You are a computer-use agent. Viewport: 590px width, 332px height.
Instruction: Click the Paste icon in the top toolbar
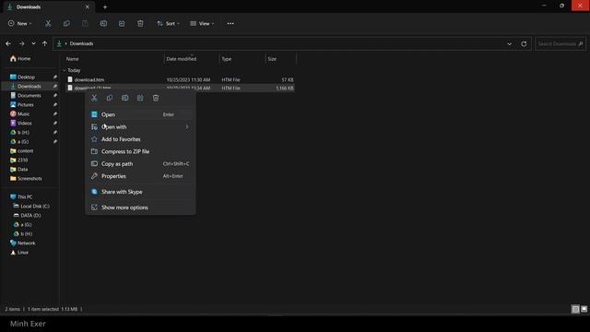(x=85, y=23)
